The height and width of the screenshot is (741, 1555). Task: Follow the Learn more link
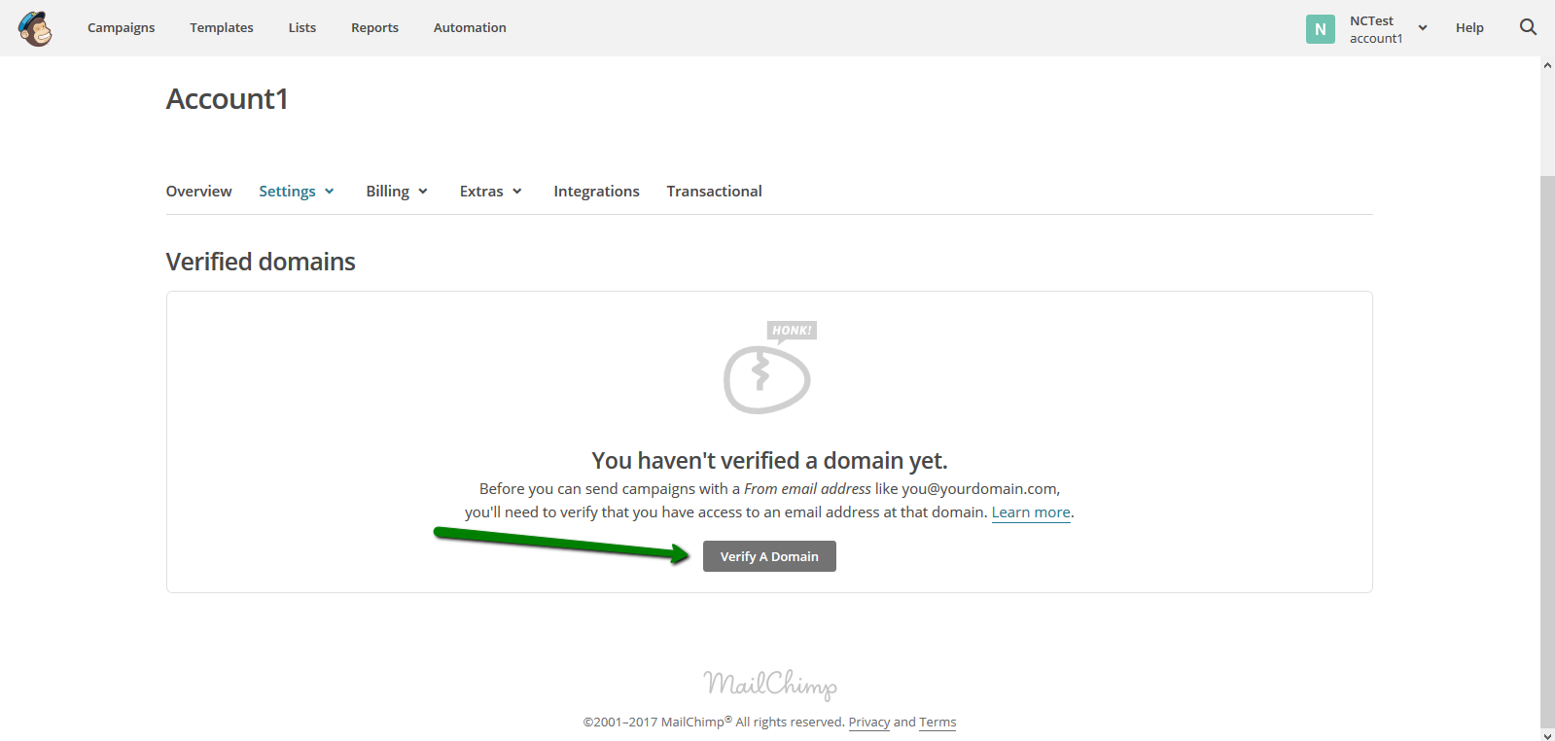point(1031,512)
